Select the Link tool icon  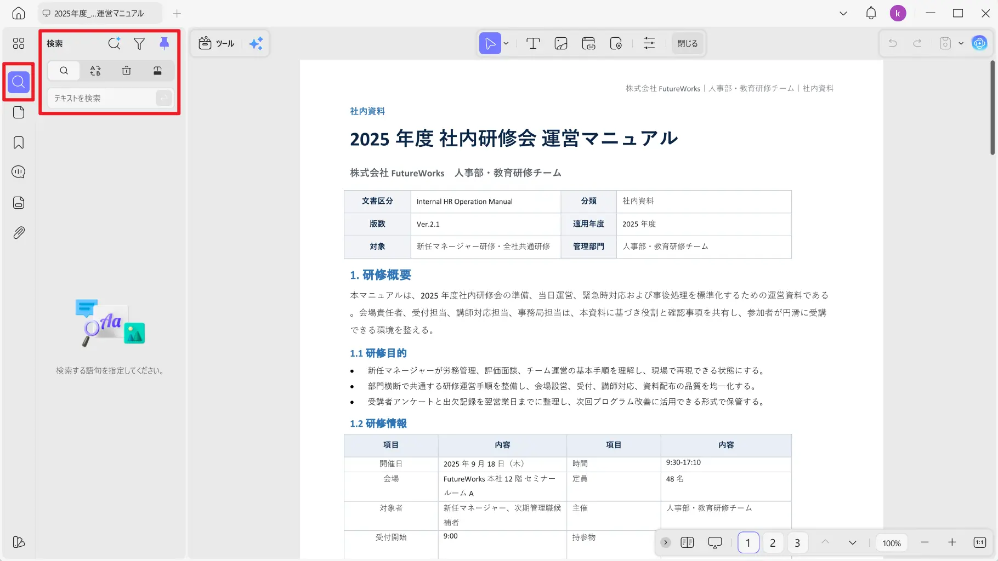[x=588, y=43]
